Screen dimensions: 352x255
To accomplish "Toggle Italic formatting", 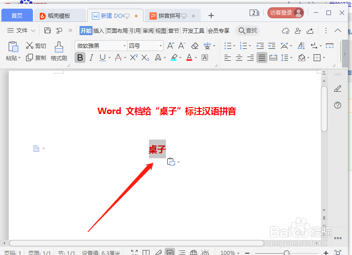I will tap(91, 58).
